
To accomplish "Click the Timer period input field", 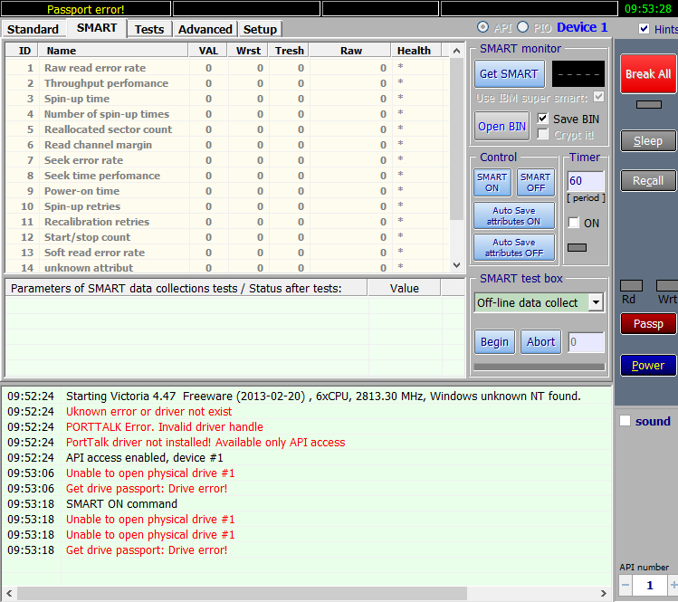I will pos(585,181).
